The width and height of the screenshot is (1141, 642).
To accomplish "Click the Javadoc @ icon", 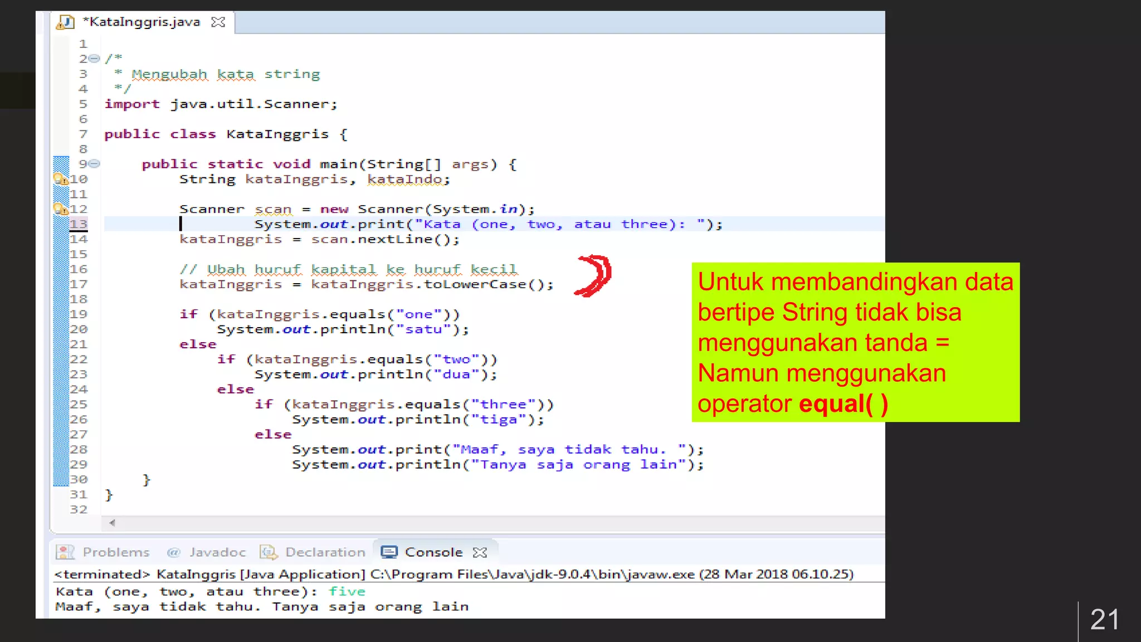I will [x=173, y=552].
